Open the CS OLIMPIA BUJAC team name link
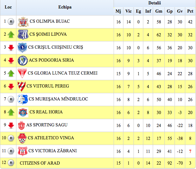 pyautogui.click(x=50, y=21)
